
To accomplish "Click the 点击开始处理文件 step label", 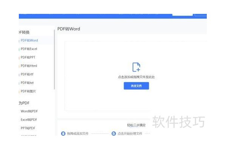I will [130, 133].
